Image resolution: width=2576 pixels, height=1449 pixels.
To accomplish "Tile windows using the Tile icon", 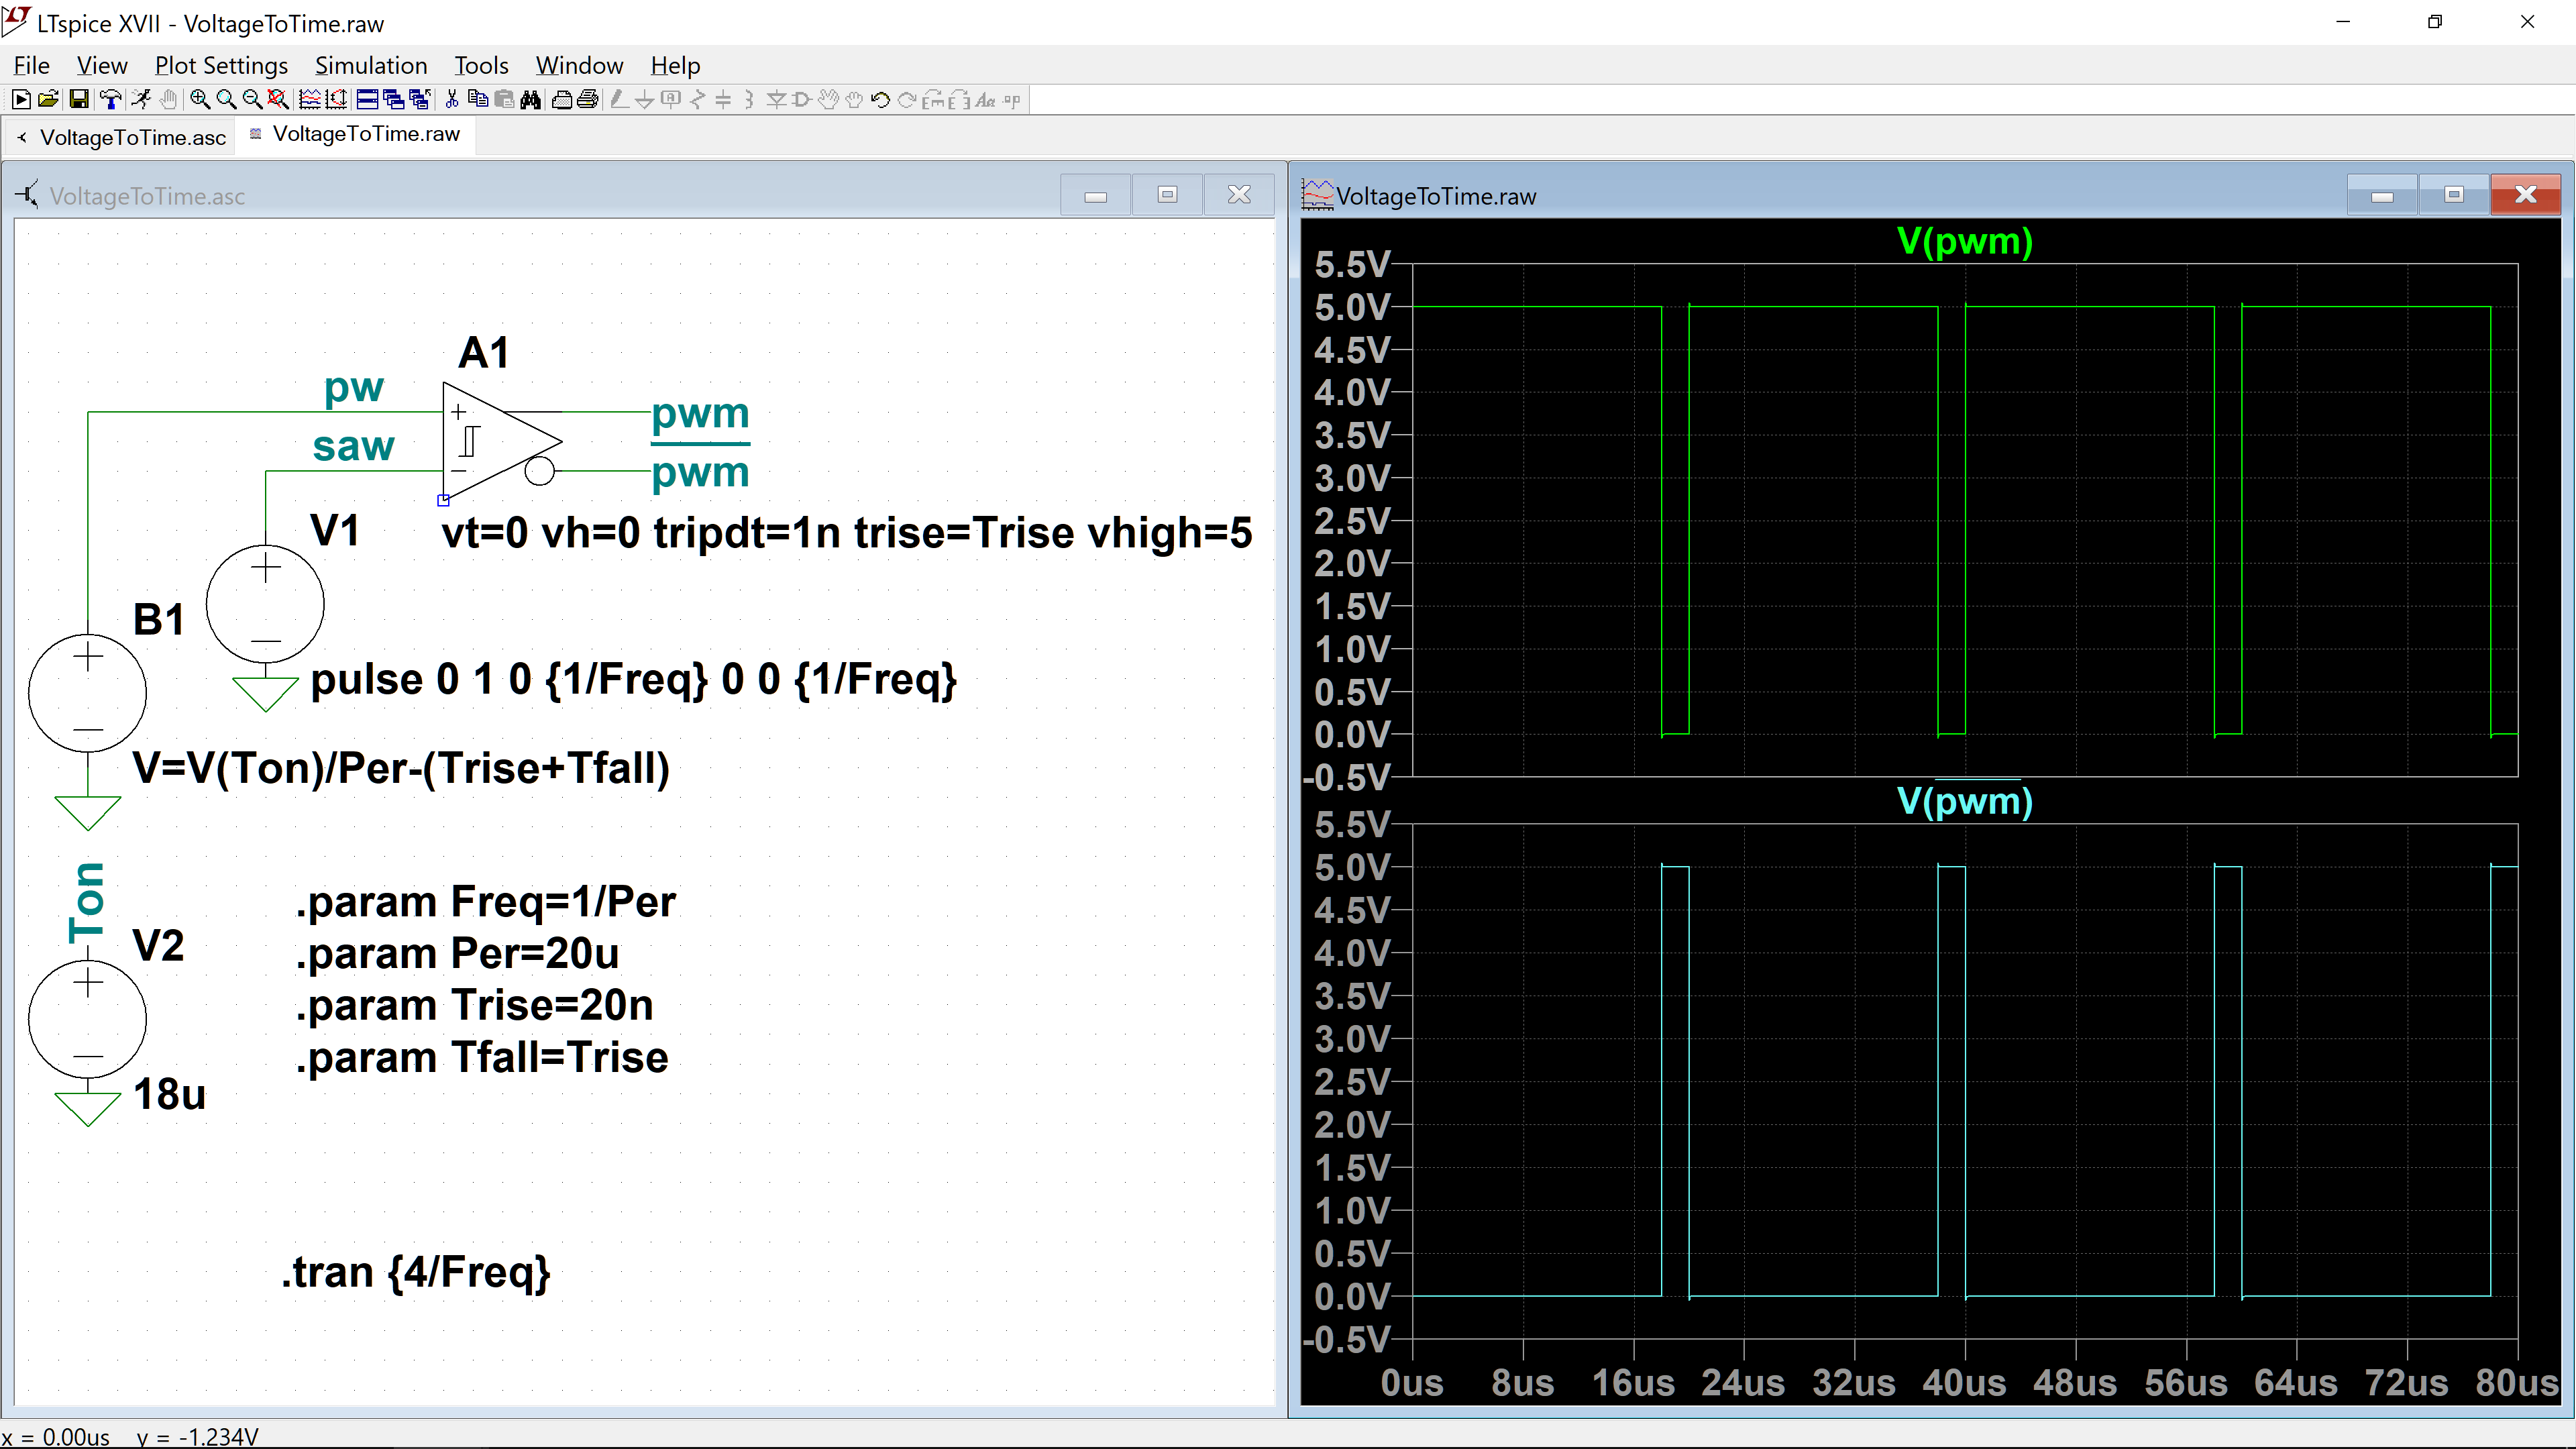I will point(367,99).
